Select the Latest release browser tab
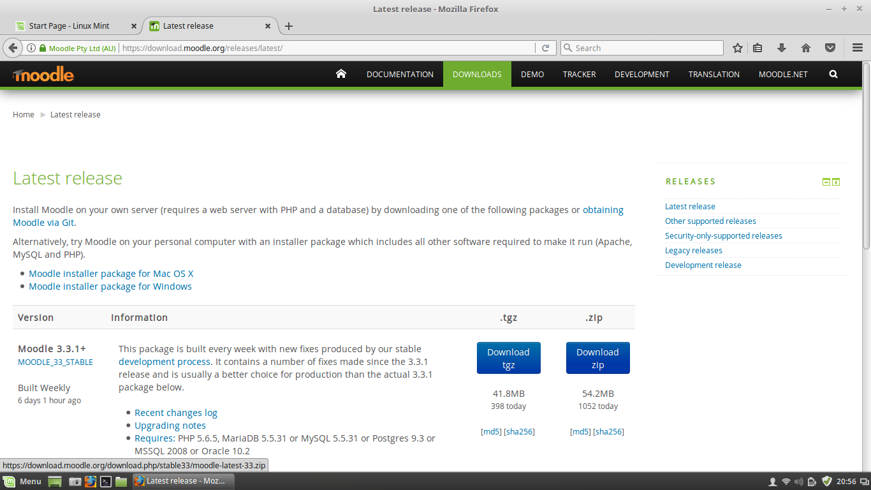The height and width of the screenshot is (490, 871). coord(211,26)
